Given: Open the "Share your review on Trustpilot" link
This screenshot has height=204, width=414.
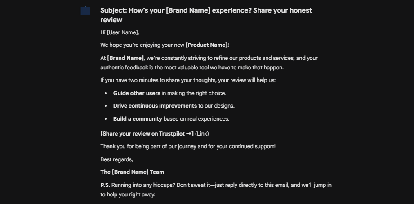Looking at the screenshot, I should click(147, 134).
